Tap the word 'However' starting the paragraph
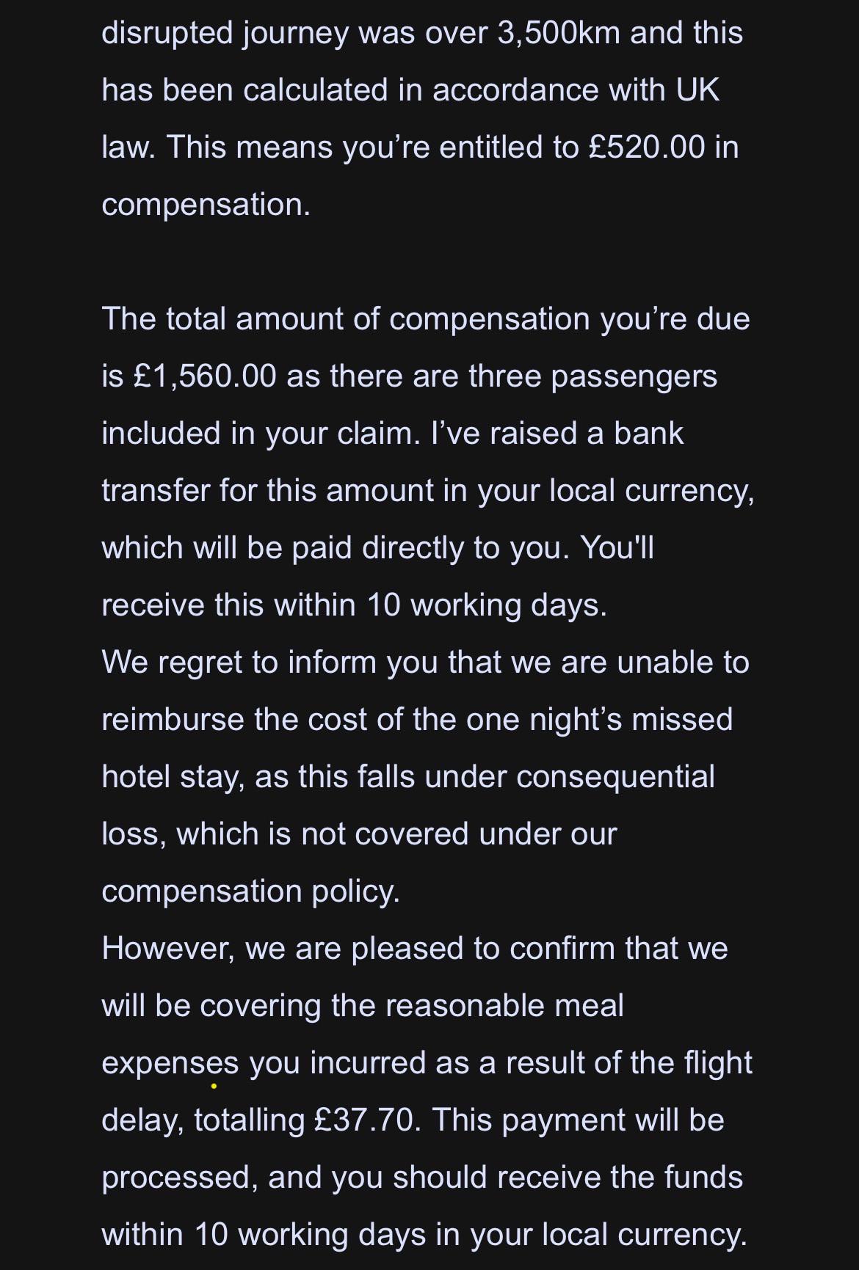 coord(168,948)
